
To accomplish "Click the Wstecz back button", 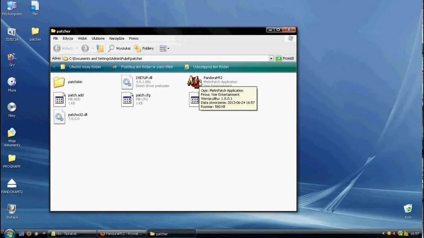I will tap(63, 48).
